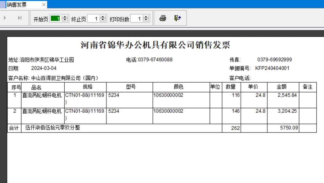Increase the 开始页 value with the up arrow
This screenshot has width=324, height=183.
click(x=65, y=17)
